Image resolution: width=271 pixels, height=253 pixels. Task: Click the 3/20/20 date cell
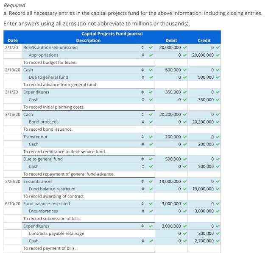coord(13,181)
